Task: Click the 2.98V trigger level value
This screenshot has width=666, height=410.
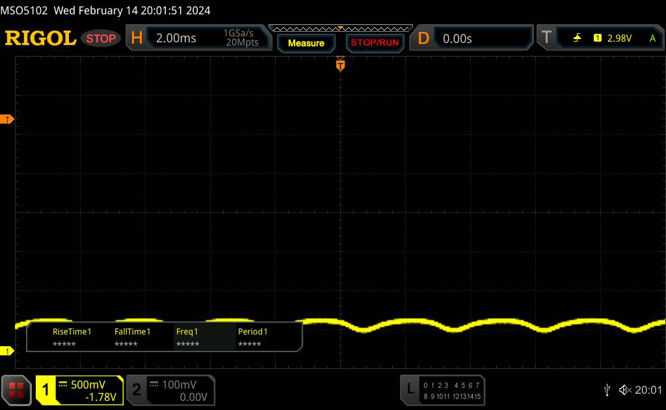Action: click(619, 38)
